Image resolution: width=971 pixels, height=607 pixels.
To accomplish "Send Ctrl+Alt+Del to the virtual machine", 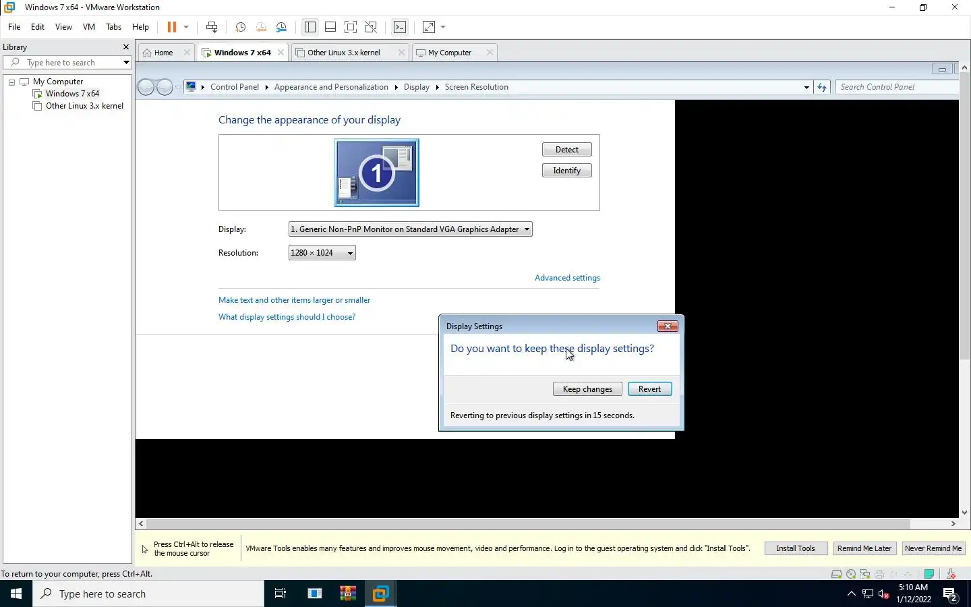I will (x=212, y=27).
